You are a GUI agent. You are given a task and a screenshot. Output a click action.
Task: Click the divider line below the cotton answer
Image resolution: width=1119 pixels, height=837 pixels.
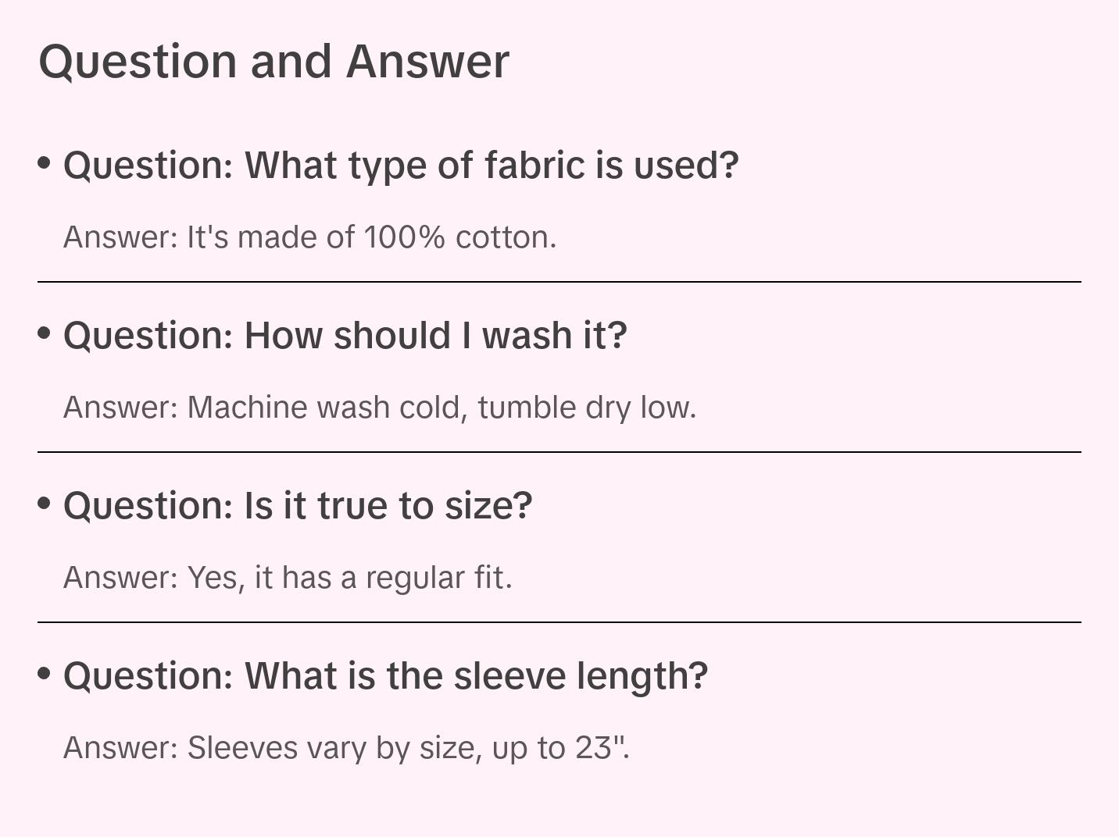coord(559,282)
